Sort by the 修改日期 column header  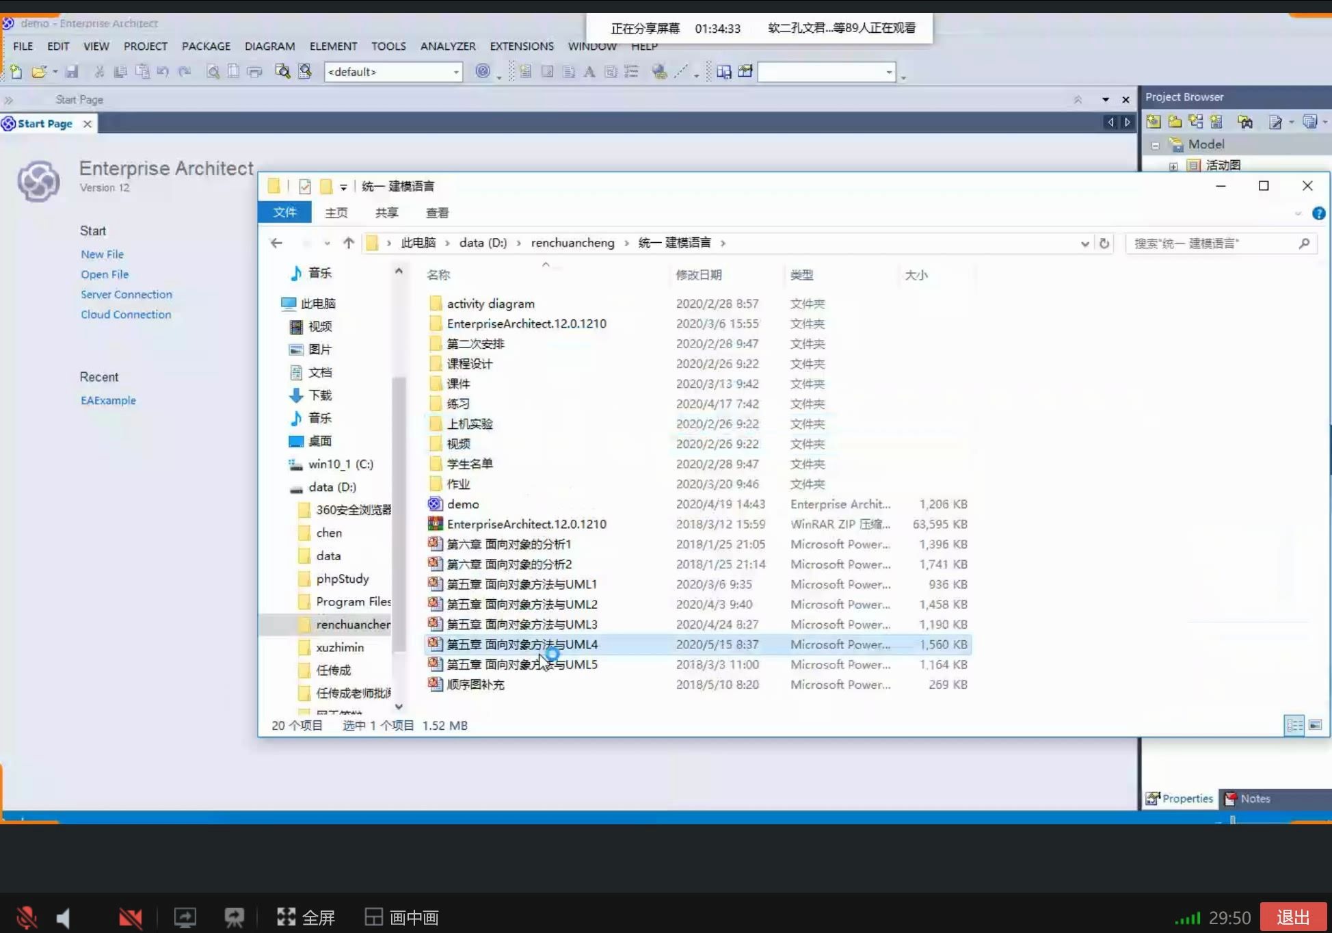coord(699,275)
